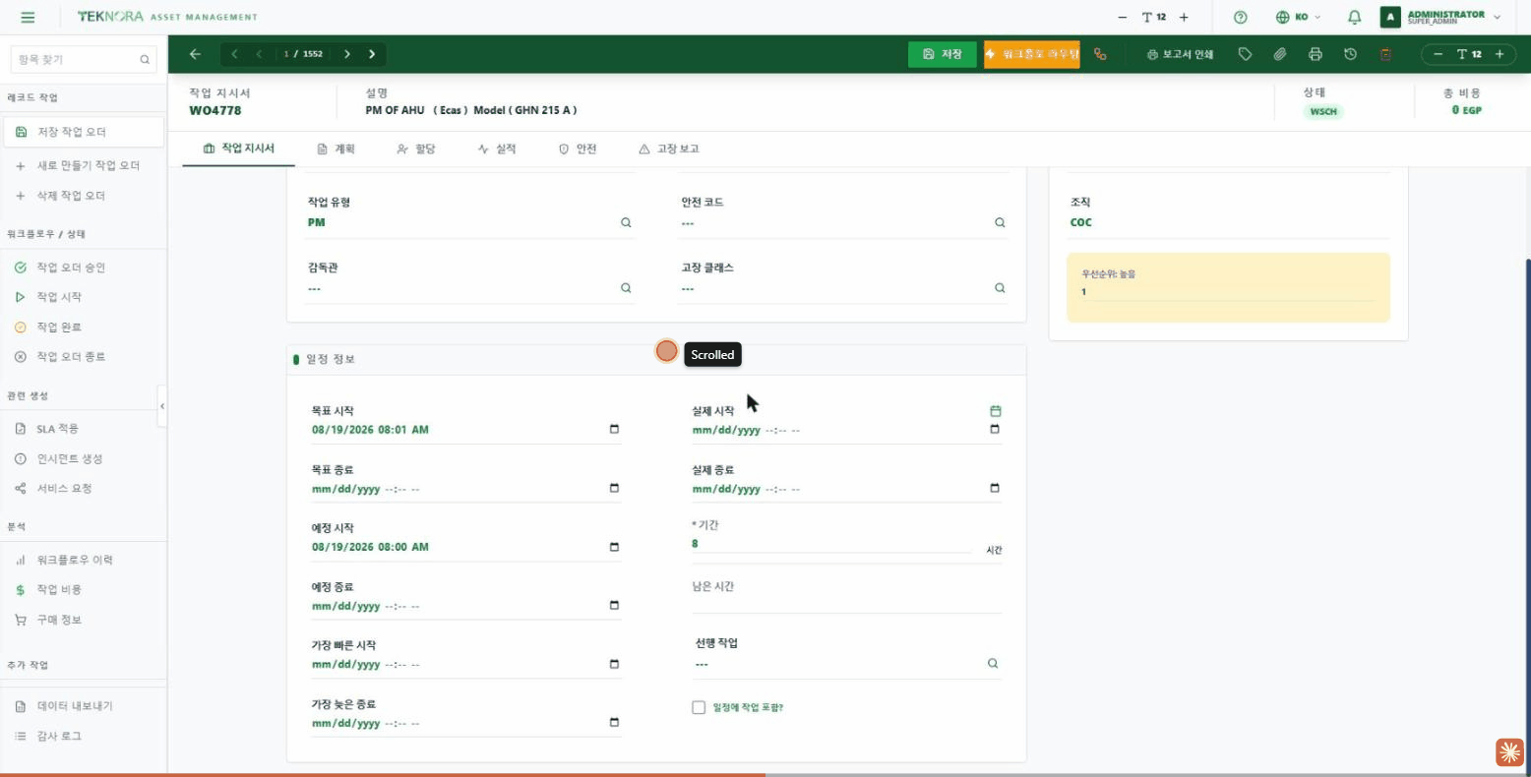Click 작업 시작 in sidebar

tap(83, 297)
